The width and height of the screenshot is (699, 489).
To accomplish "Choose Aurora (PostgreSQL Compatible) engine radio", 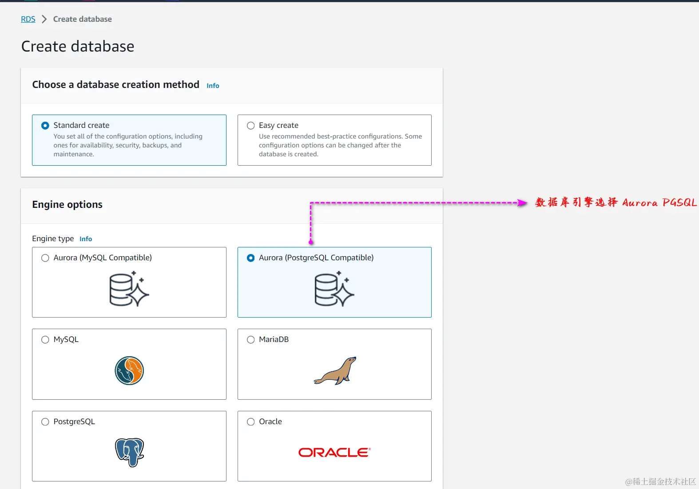I will (250, 258).
